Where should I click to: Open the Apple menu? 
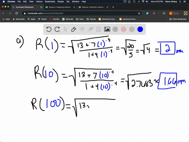tap(4, 2)
